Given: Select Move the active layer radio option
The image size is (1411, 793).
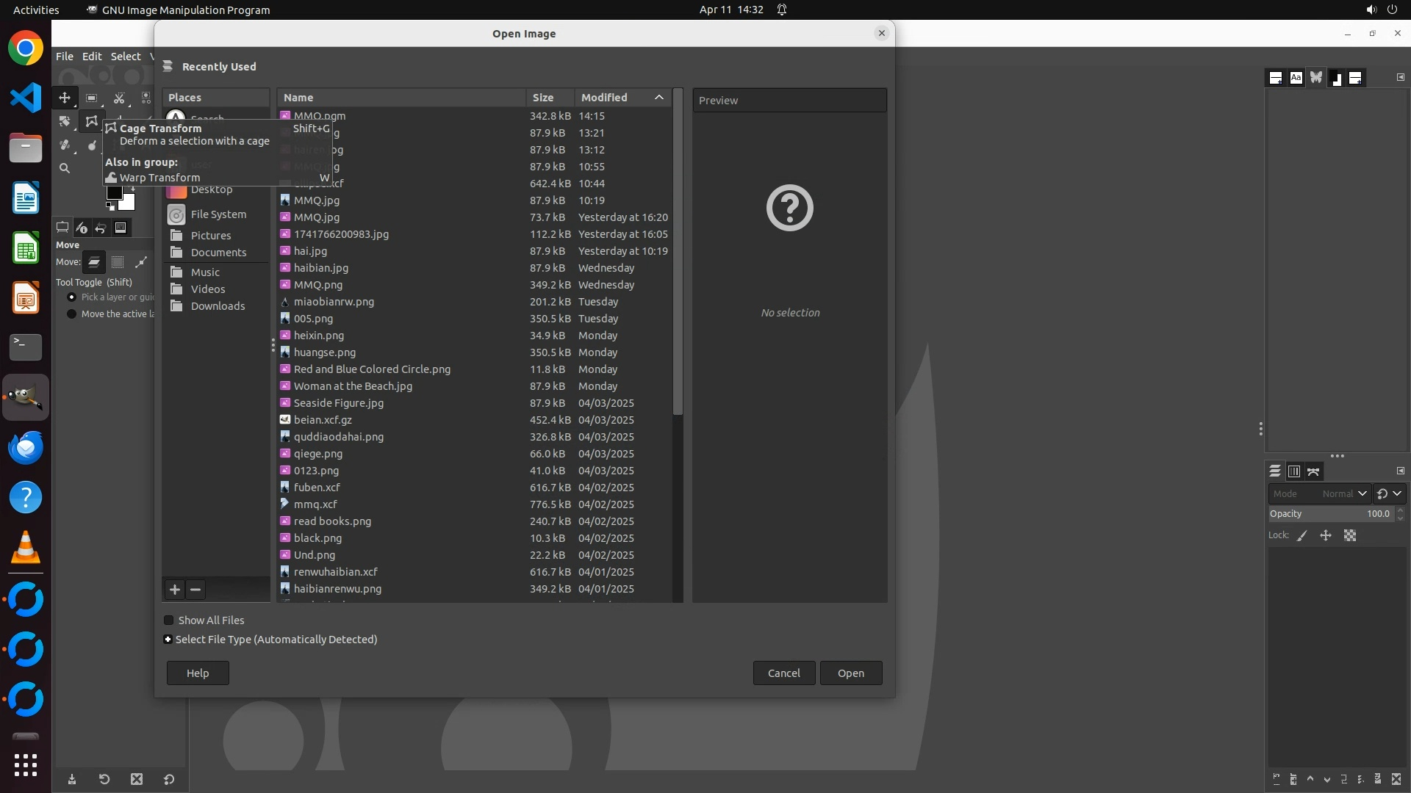Looking at the screenshot, I should click(71, 314).
